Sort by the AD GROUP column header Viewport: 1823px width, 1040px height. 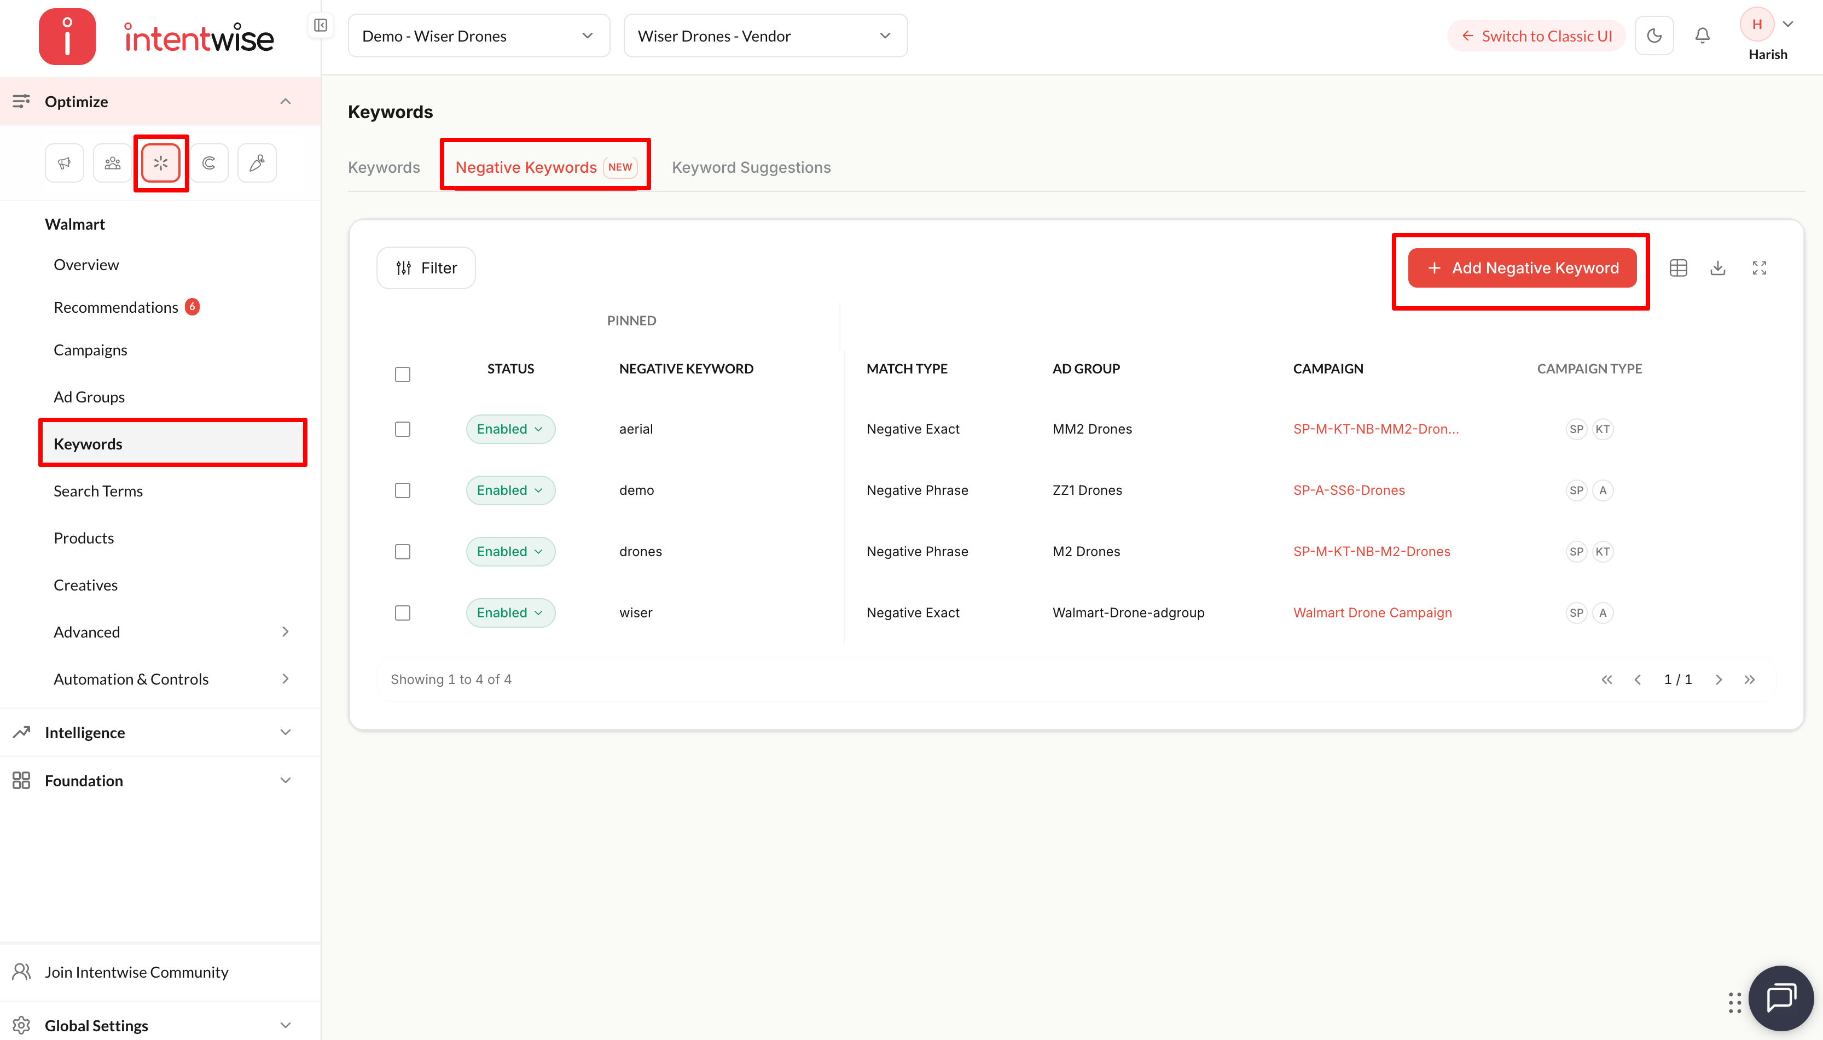1086,369
